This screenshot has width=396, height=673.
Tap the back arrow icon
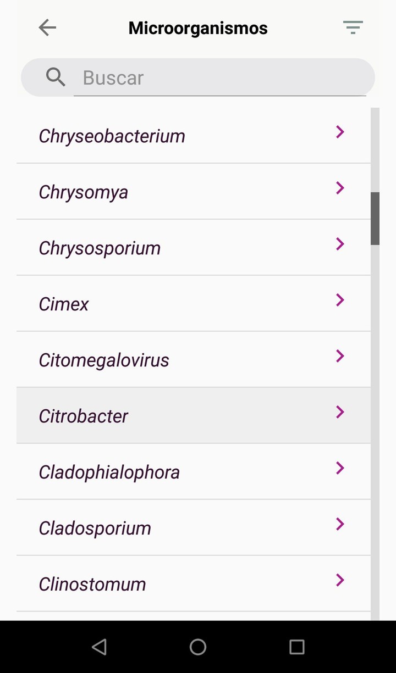click(x=47, y=27)
